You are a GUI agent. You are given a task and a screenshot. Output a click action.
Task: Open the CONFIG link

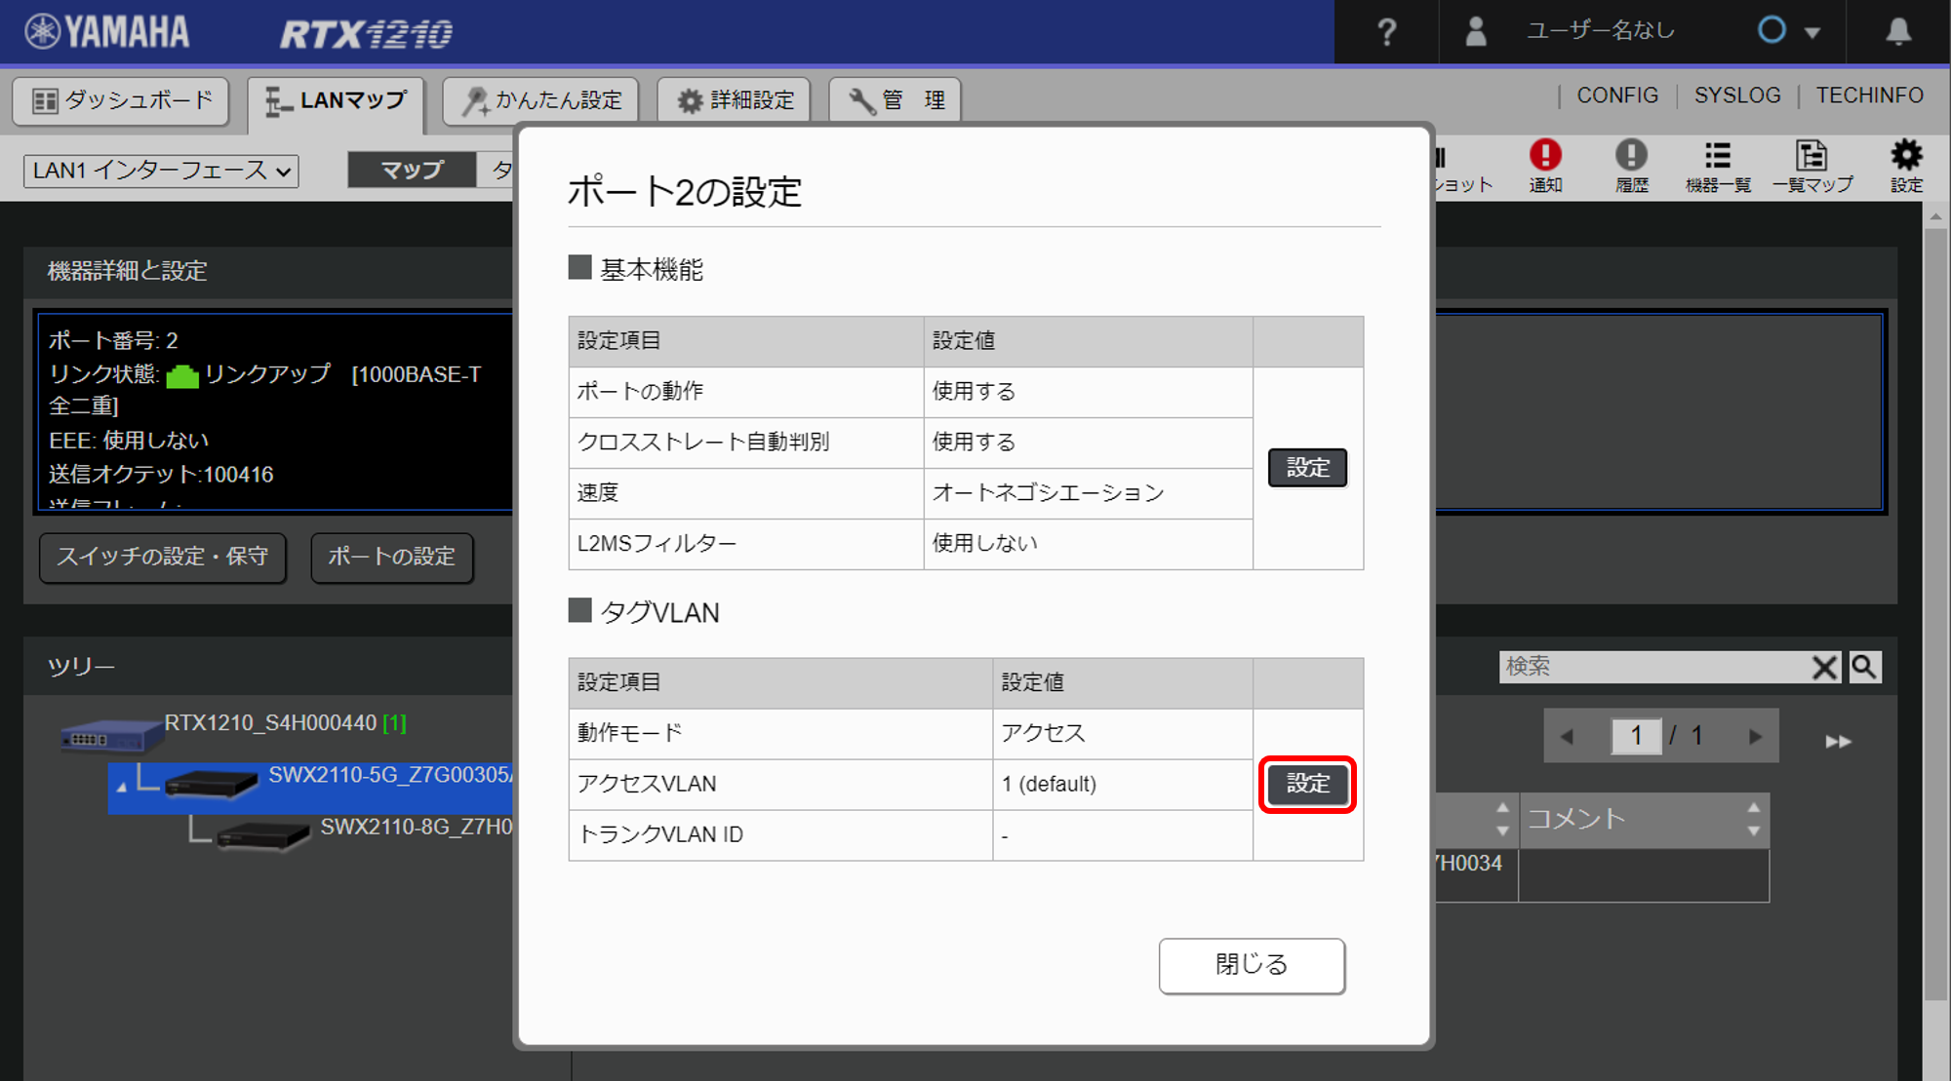point(1616,96)
